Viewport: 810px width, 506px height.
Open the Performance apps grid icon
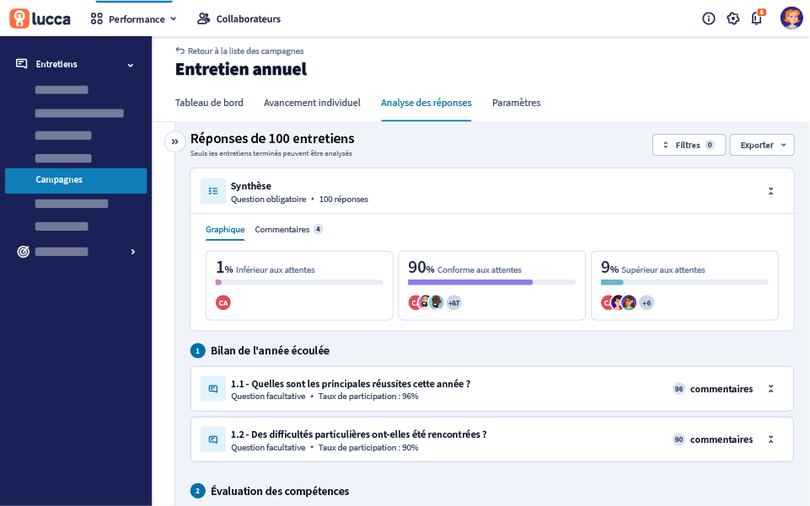click(x=97, y=19)
